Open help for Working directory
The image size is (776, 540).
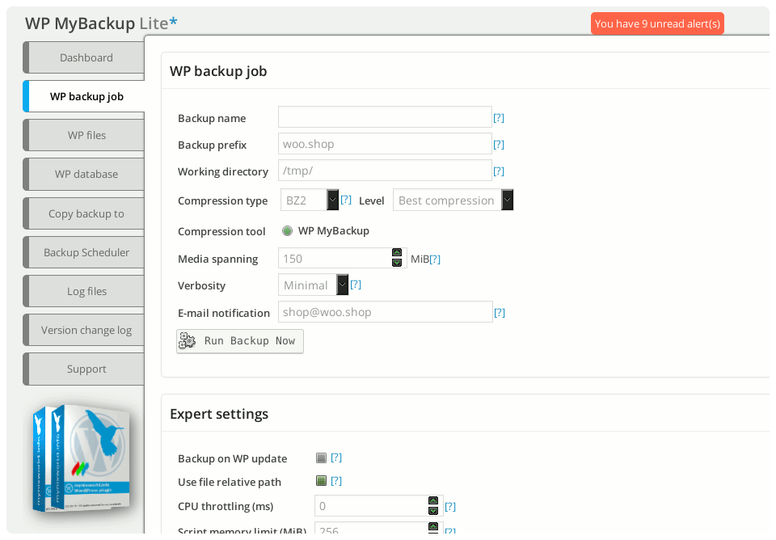[499, 171]
